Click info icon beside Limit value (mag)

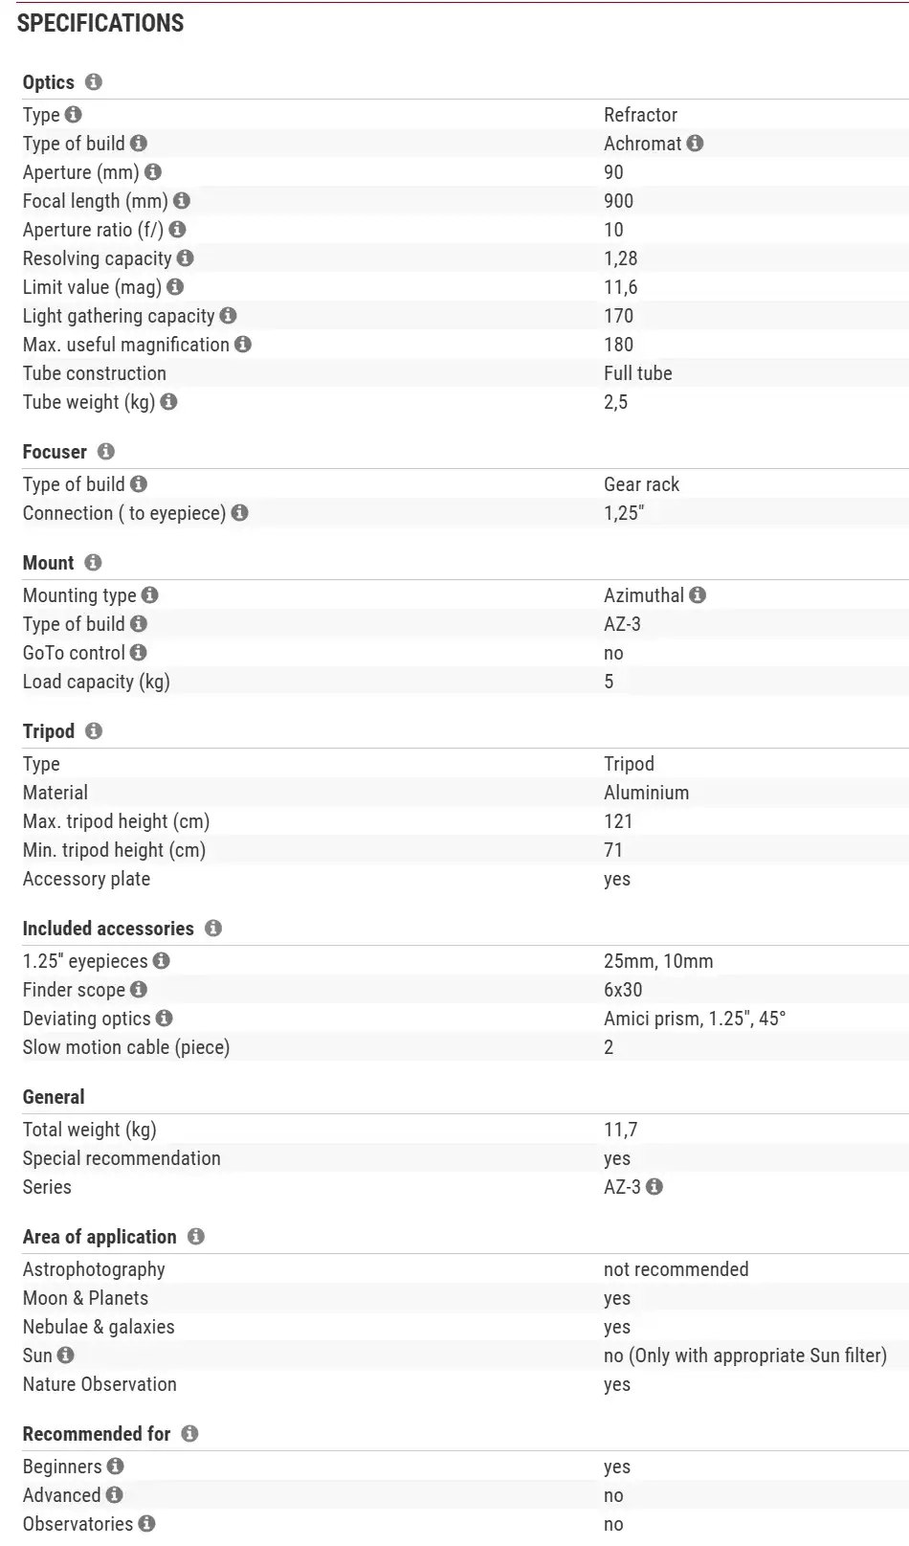174,287
